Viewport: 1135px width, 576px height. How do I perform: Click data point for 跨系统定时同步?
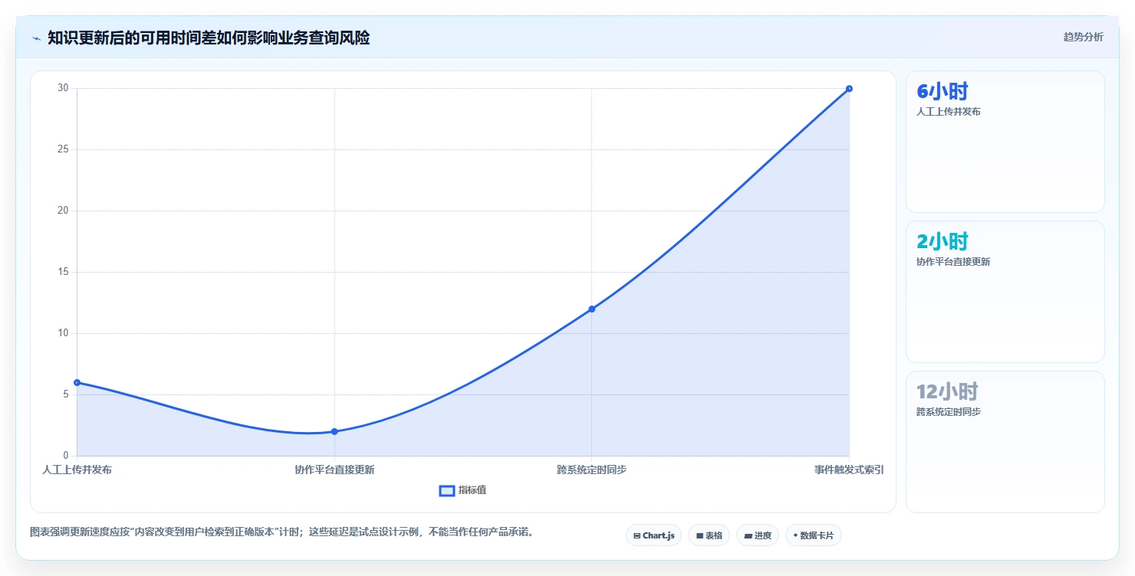591,309
